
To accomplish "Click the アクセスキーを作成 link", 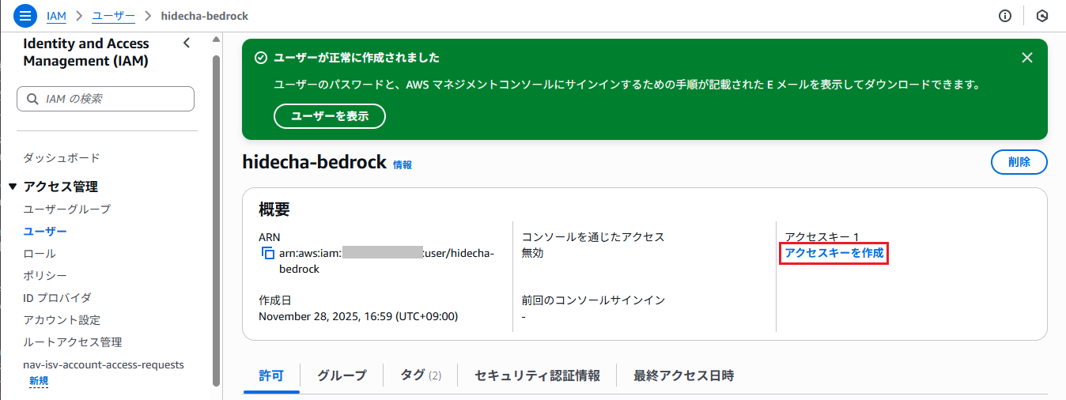I will (x=834, y=253).
